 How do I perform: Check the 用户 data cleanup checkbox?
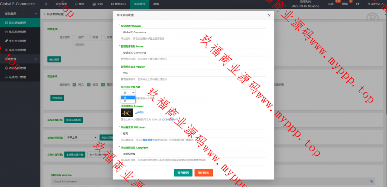74,37
